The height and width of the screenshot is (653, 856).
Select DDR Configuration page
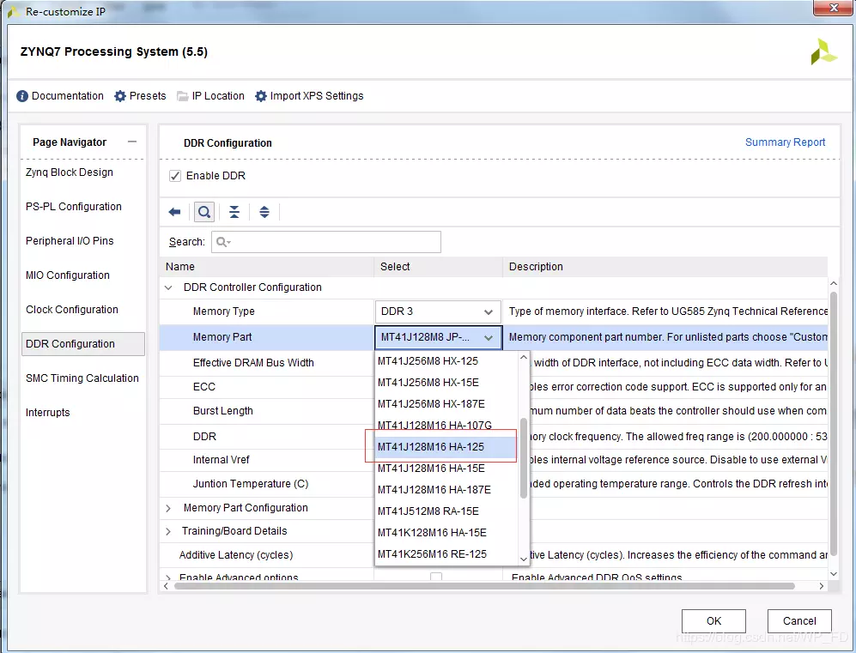pos(83,344)
